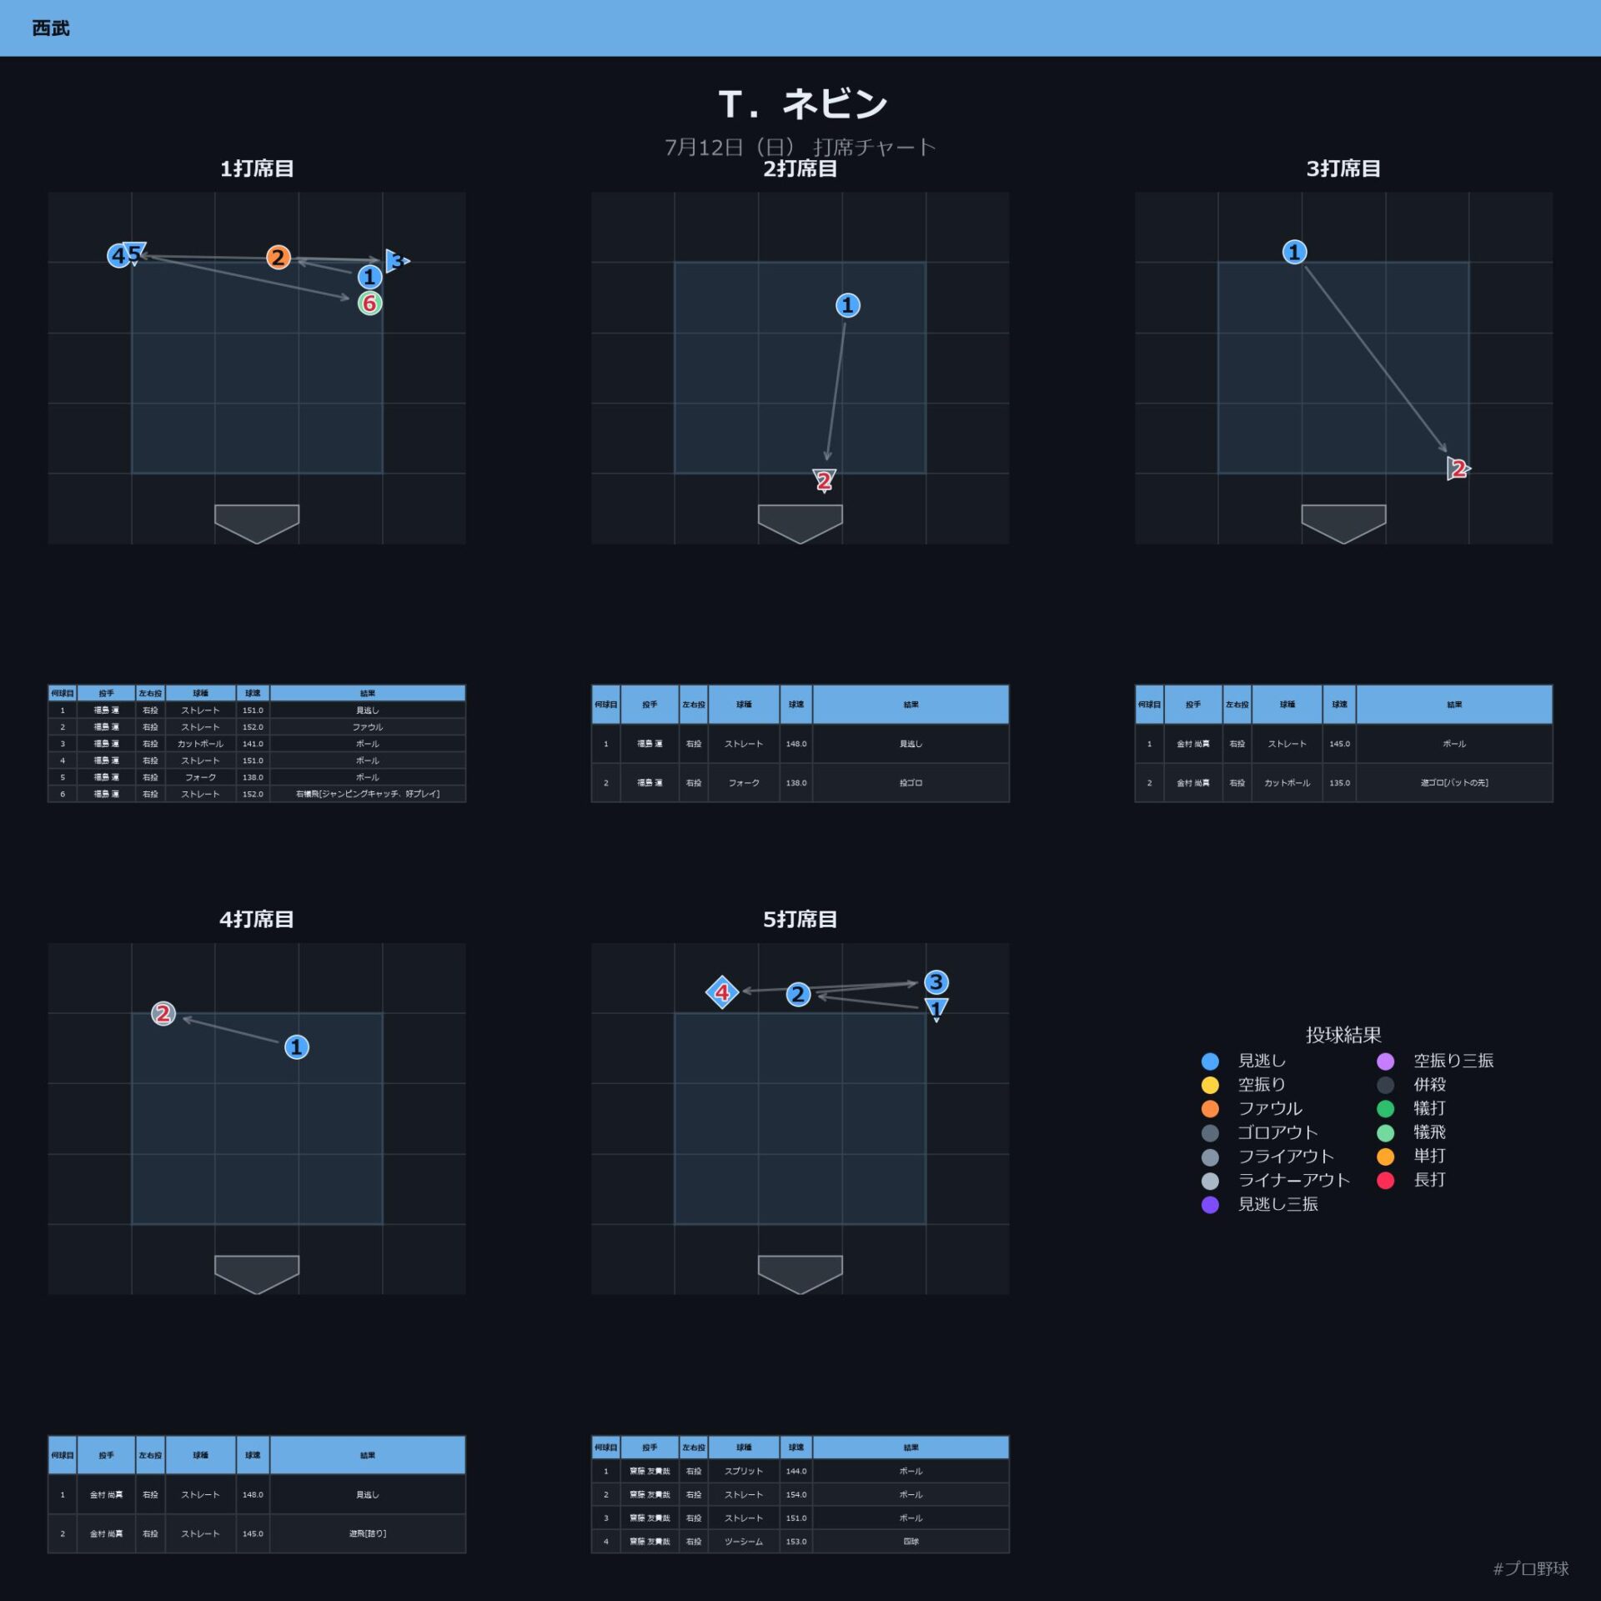Click the 四球 result row in at-bat 5 table
Screen dimensions: 1601x1601
pos(800,1541)
